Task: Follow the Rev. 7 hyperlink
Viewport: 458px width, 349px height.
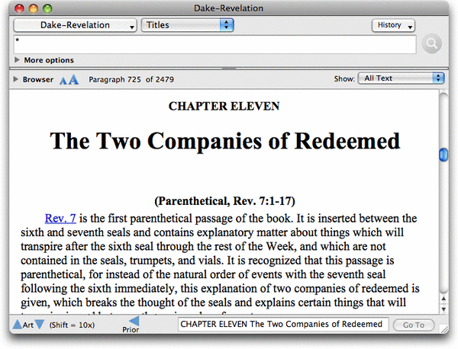Action: point(60,218)
